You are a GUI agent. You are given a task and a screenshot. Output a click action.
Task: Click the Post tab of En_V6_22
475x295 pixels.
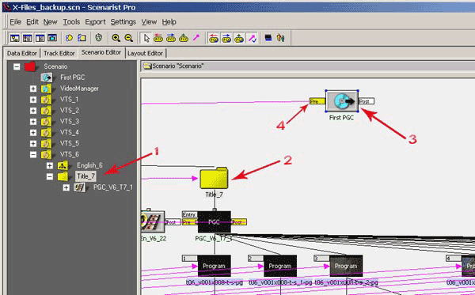[x=173, y=222]
